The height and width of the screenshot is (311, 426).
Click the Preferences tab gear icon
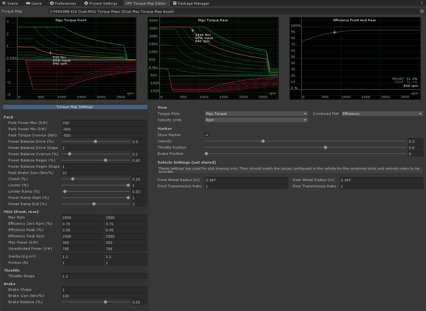[x=52, y=3]
